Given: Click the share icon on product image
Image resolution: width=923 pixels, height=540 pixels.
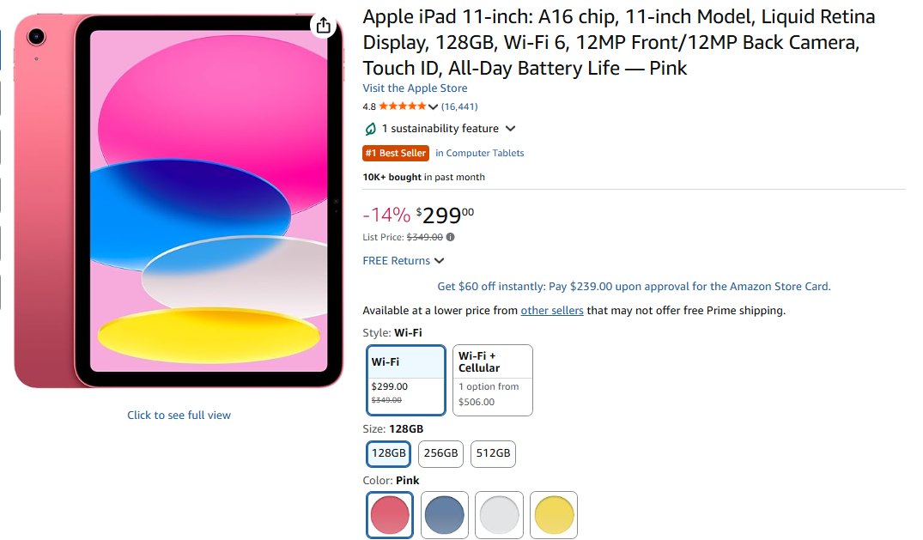Looking at the screenshot, I should click(x=324, y=26).
